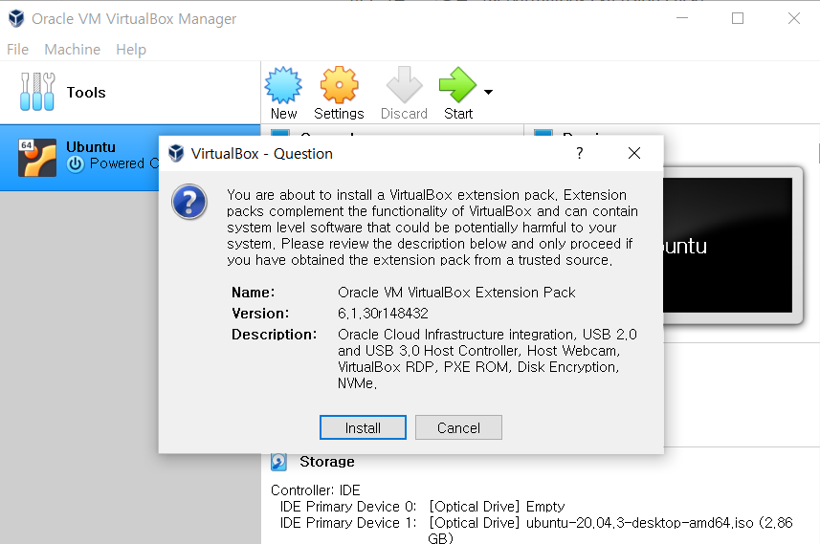Viewport: 820px width, 544px height.
Task: Expand the Start button dropdown arrow
Action: (488, 92)
